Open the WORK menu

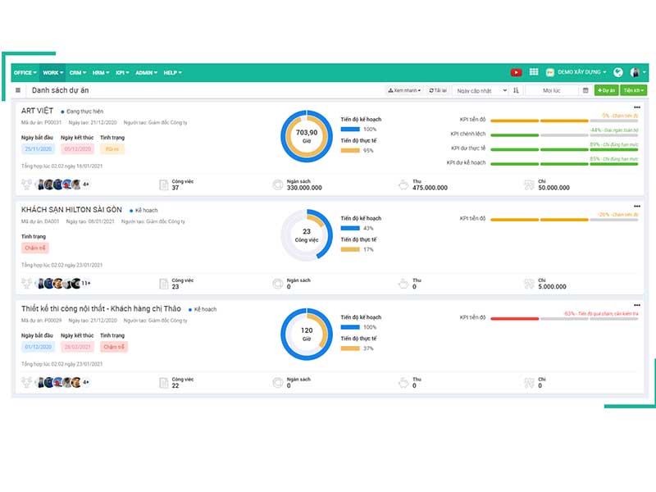[x=52, y=73]
